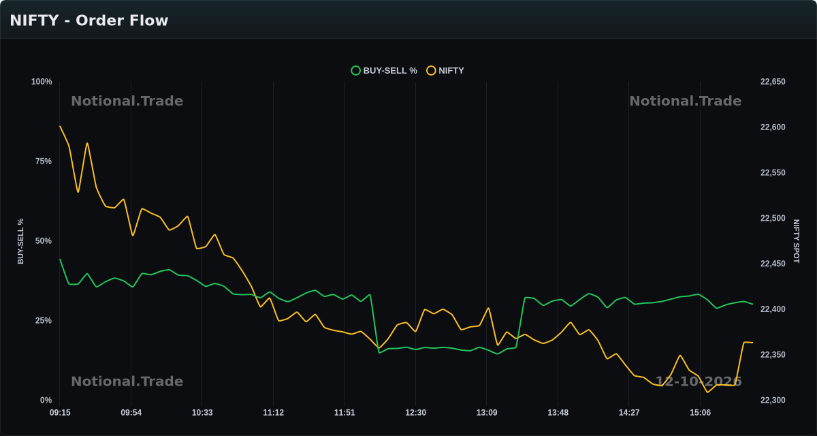Toggle the NIFTY legend series
Image resolution: width=817 pixels, height=436 pixels.
click(x=445, y=70)
